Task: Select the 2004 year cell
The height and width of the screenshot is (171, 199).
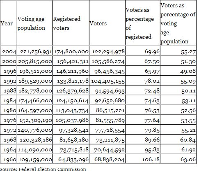Action: [x=9, y=52]
